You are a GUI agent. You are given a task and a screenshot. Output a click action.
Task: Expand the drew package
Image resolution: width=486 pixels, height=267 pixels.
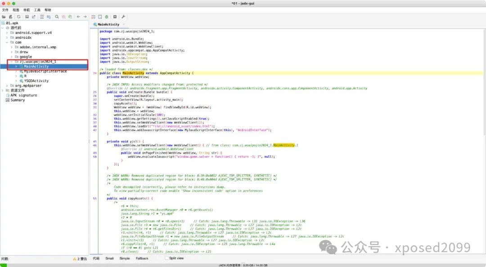click(x=12, y=52)
